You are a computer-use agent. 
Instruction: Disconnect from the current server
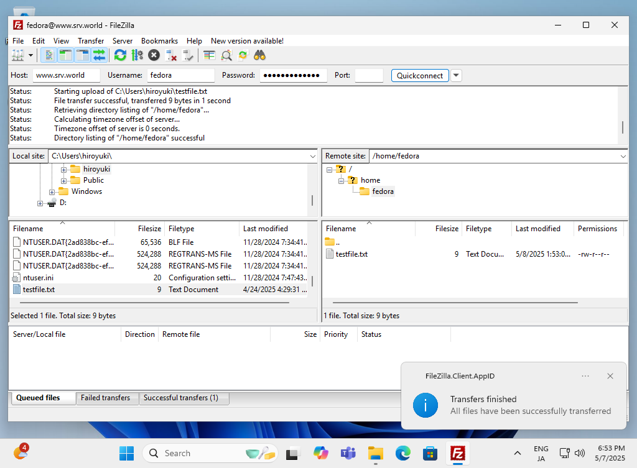pyautogui.click(x=171, y=55)
